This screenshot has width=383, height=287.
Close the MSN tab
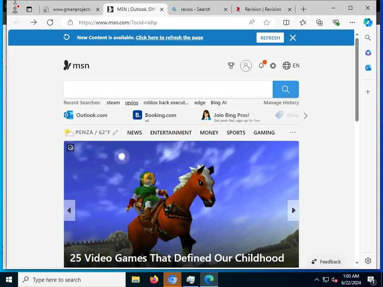(162, 9)
